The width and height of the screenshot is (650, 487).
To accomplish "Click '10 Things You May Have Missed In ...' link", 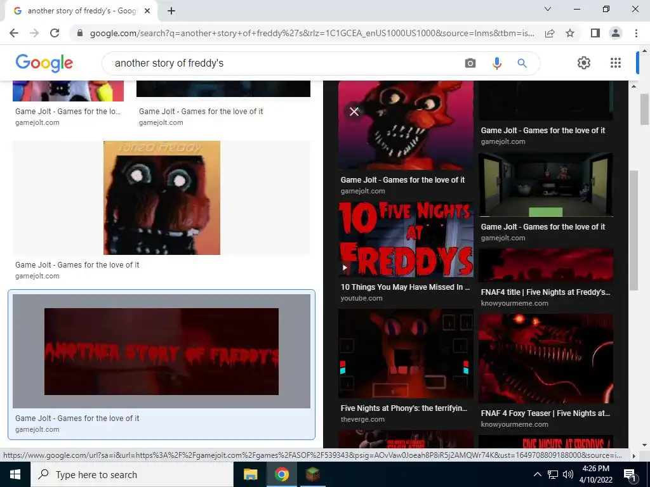I will 405,287.
